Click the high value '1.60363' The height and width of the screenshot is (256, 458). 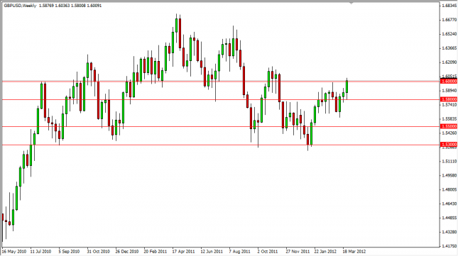click(x=62, y=6)
